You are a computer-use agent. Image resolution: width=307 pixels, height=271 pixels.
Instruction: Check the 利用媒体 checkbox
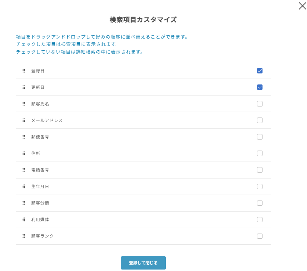point(260,219)
